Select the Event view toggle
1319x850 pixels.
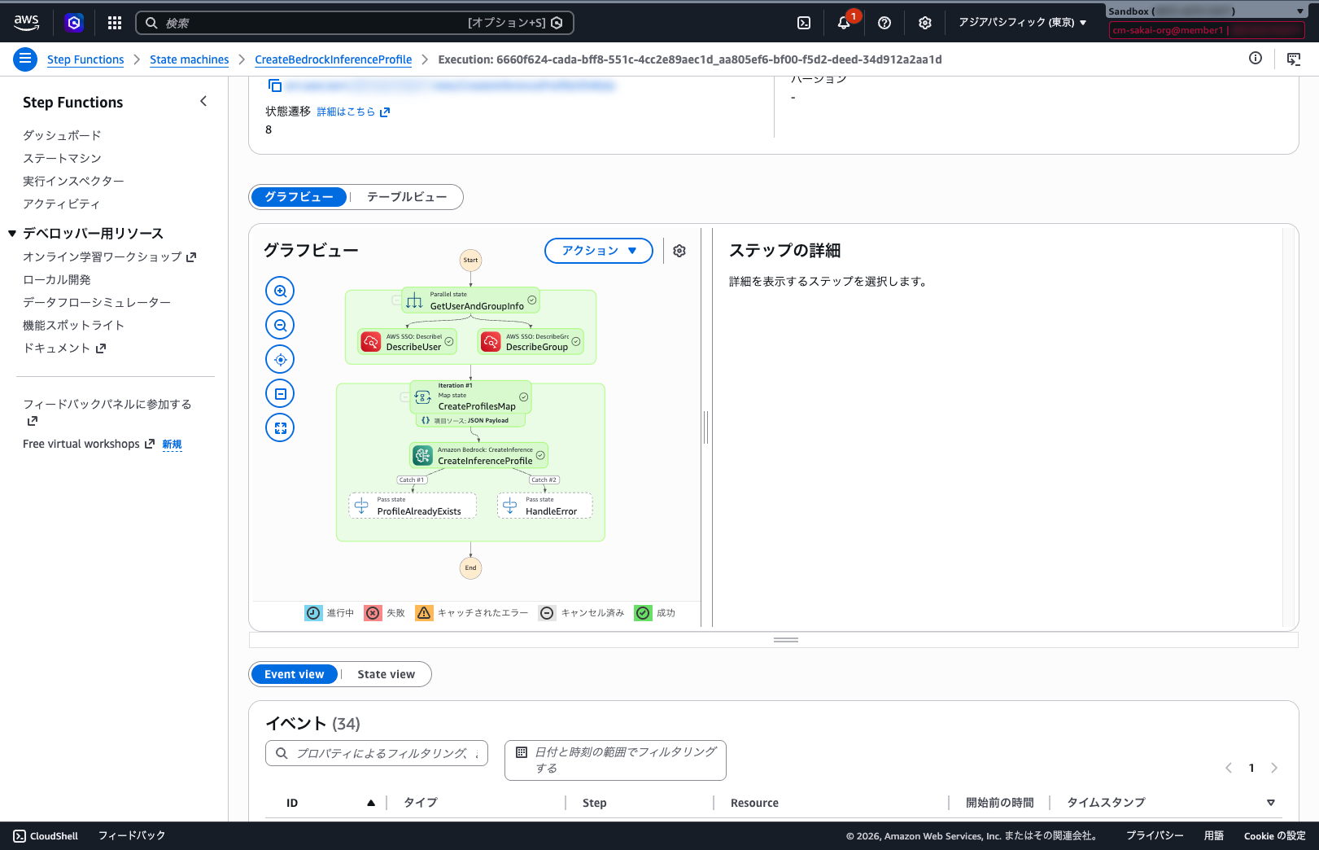[x=294, y=674]
